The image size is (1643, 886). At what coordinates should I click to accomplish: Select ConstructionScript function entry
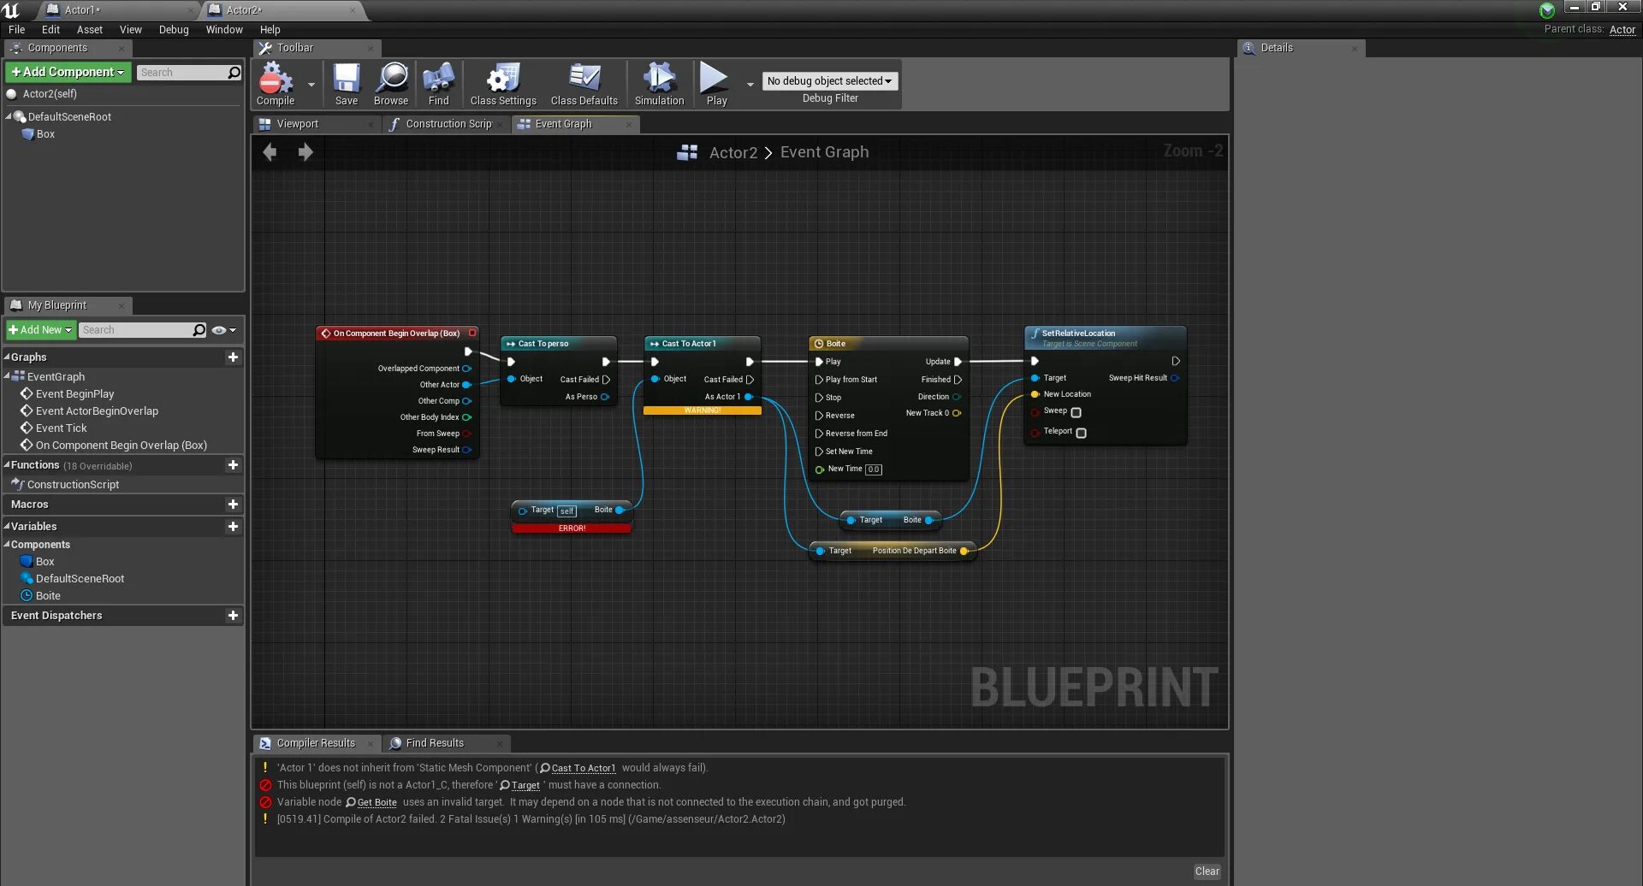[73, 485]
